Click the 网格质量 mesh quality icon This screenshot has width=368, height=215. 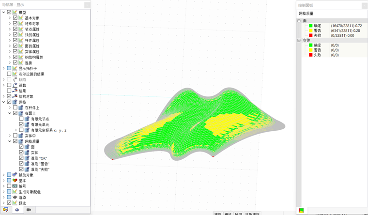tap(21, 141)
